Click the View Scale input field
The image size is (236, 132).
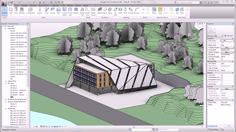tap(227, 41)
